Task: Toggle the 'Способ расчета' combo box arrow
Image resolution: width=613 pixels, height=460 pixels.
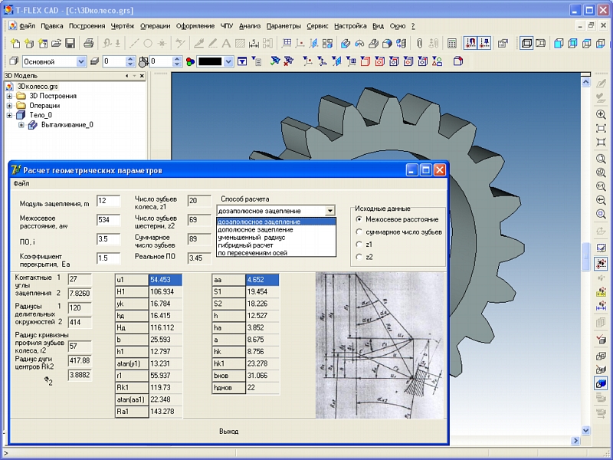Action: [330, 211]
